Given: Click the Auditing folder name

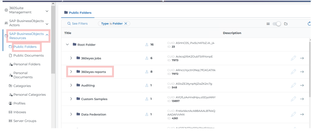Looking at the screenshot, I should [88, 85].
